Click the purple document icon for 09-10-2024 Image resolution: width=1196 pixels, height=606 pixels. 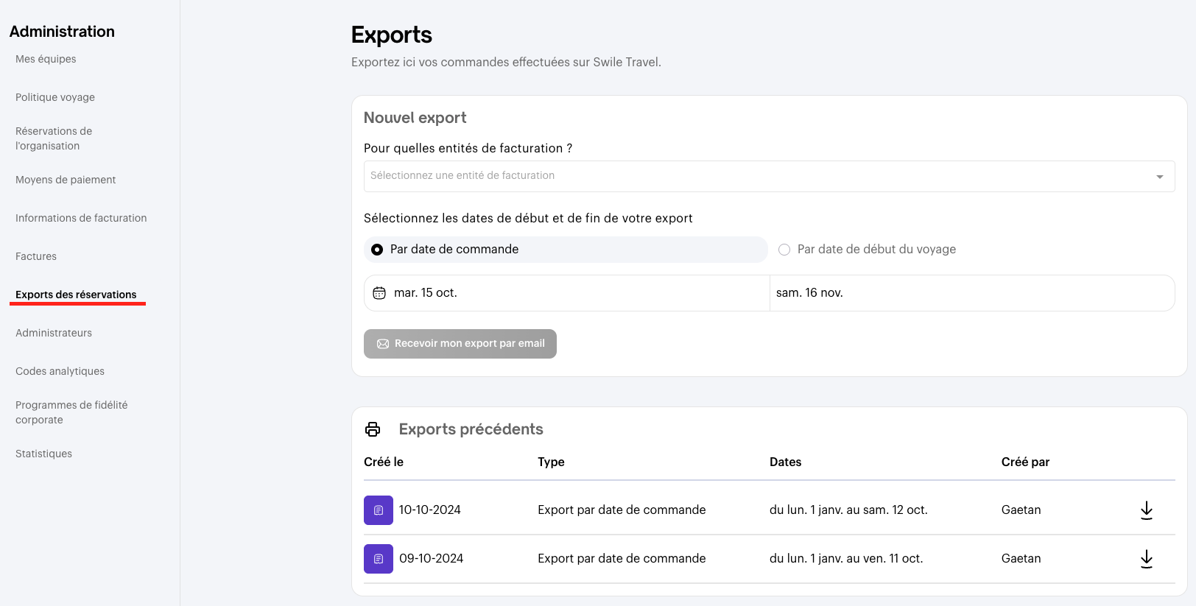coord(378,559)
